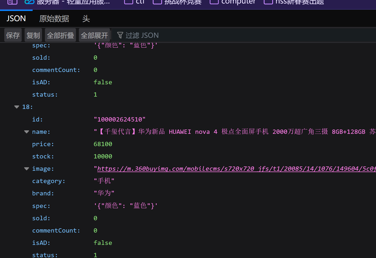
Task: Click the '18:' index label
Action: [28, 107]
